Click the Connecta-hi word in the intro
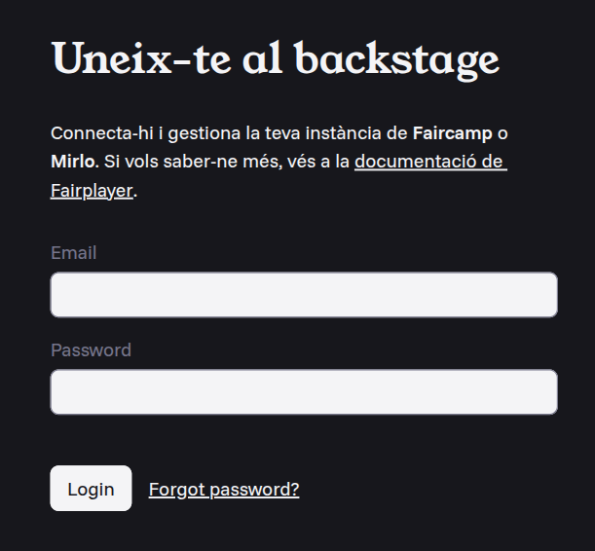The image size is (595, 551). coord(102,133)
